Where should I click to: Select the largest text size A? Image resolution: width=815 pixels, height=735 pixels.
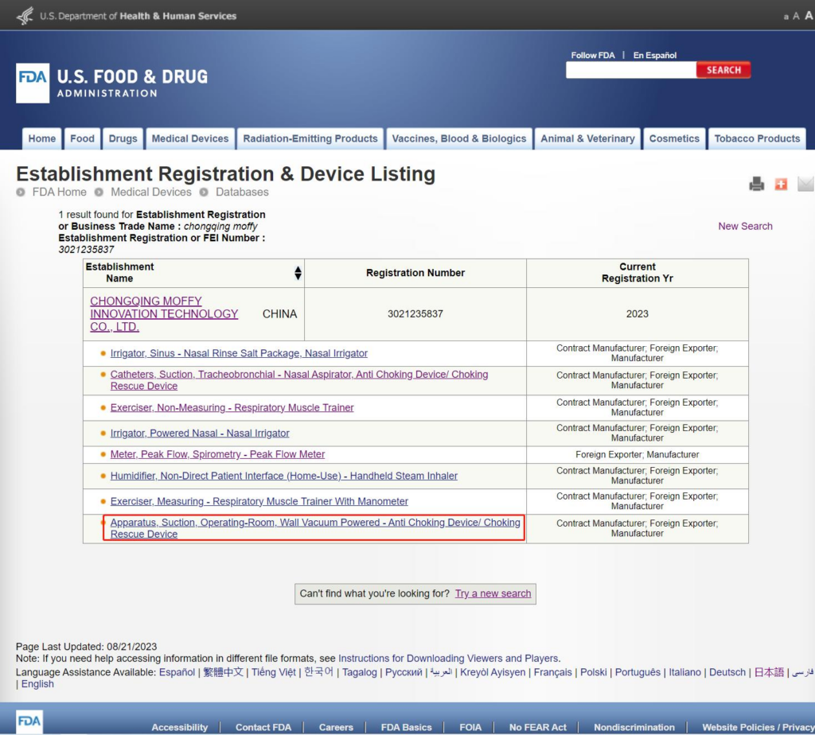point(809,16)
